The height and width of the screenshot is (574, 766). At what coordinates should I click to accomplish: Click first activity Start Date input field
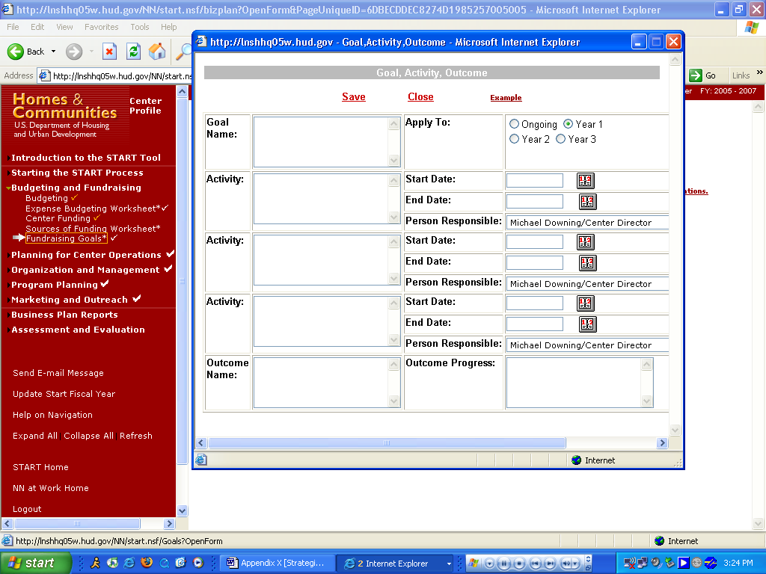pyautogui.click(x=534, y=181)
